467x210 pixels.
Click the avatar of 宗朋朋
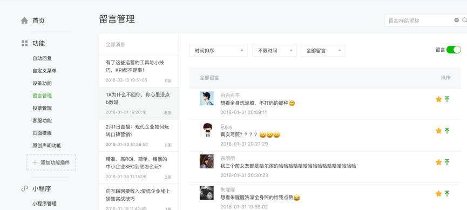tap(206, 161)
